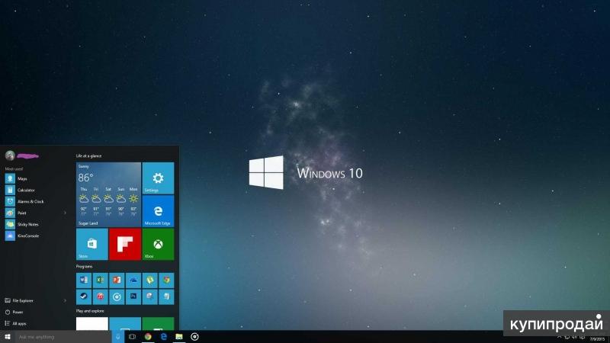Click the user account avatar
The image size is (610, 343).
(x=10, y=155)
